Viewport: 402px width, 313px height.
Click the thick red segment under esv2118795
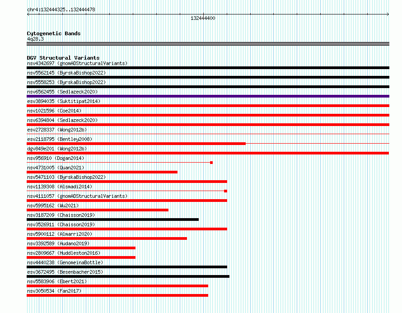point(136,144)
